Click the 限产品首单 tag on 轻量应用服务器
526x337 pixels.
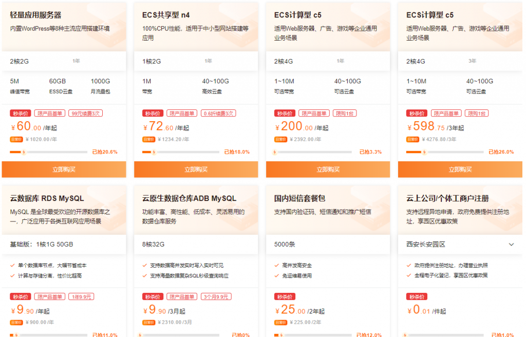tap(50, 114)
